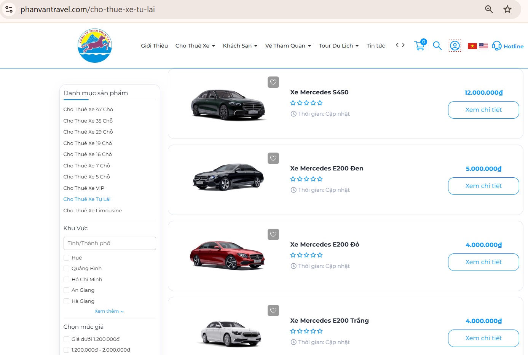
Task: Go to the Tin tức section
Action: tap(375, 45)
